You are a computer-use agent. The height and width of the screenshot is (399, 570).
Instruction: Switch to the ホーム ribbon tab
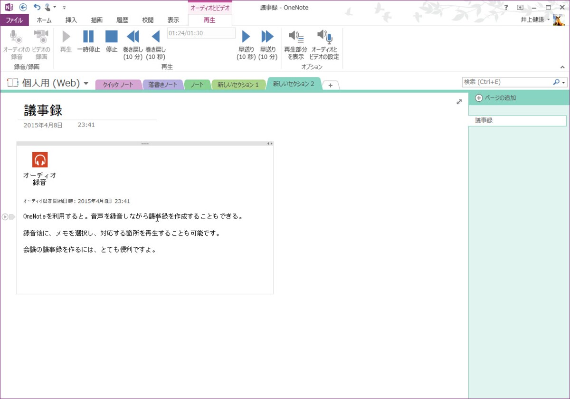(44, 20)
